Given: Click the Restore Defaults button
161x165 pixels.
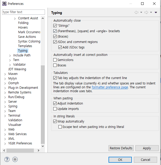Looking at the screenshot, I should point(121,148).
